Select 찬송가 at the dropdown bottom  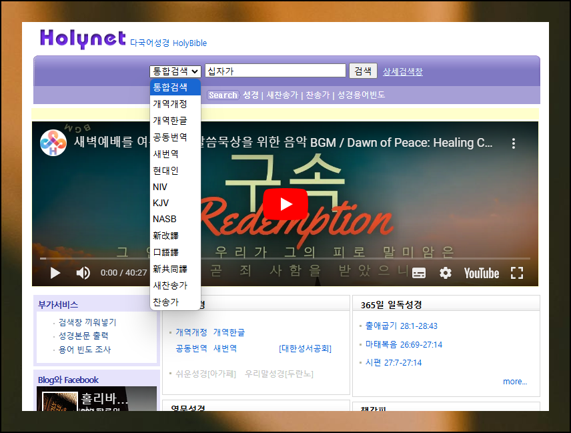tap(175, 302)
